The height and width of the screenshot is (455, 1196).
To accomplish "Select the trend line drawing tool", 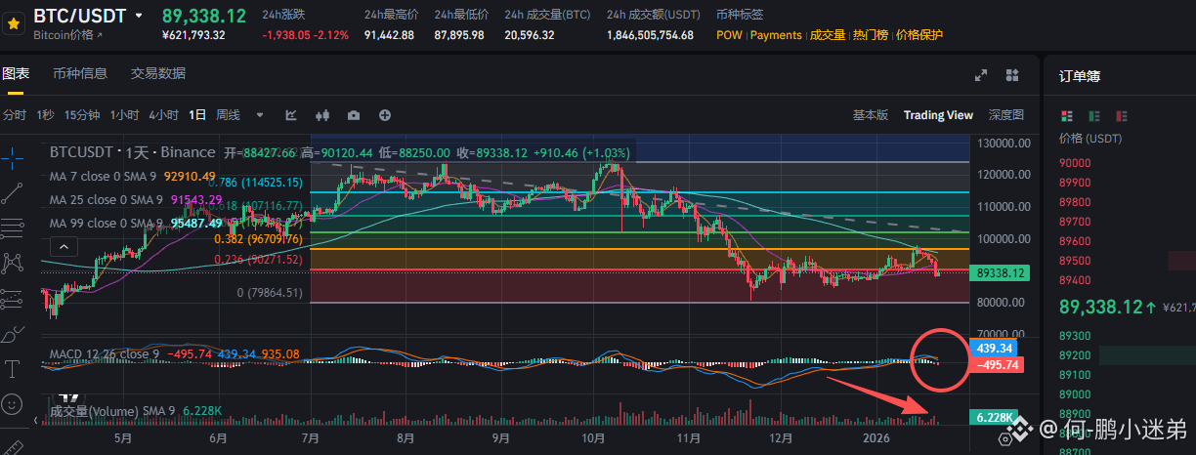I will pyautogui.click(x=13, y=192).
